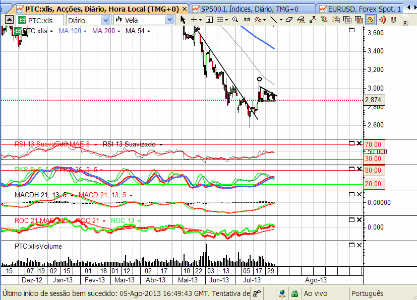Open the drawing tools dropdown arrow
The height and width of the screenshot is (300, 417).
[x=281, y=20]
